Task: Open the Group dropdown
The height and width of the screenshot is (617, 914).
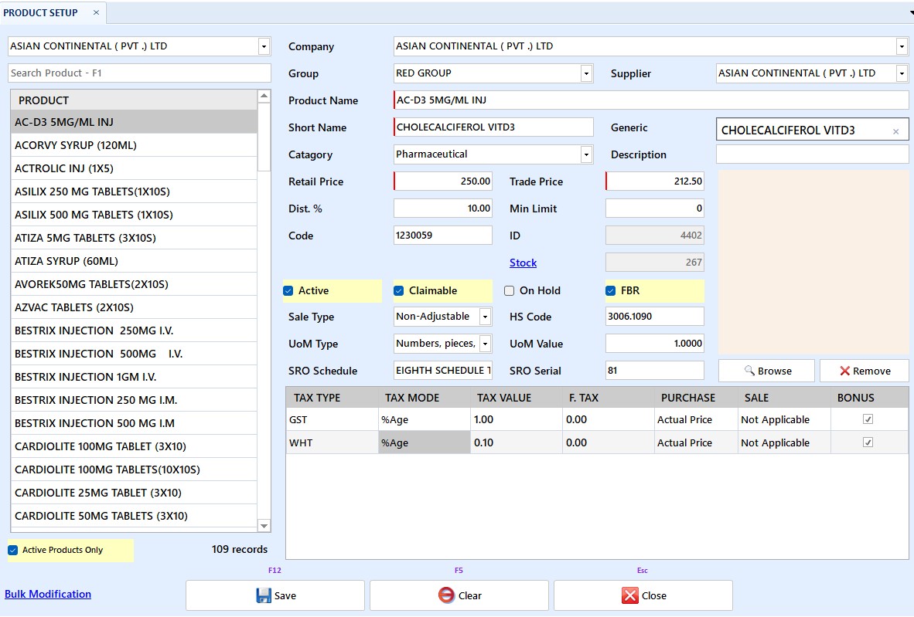Action: 586,73
